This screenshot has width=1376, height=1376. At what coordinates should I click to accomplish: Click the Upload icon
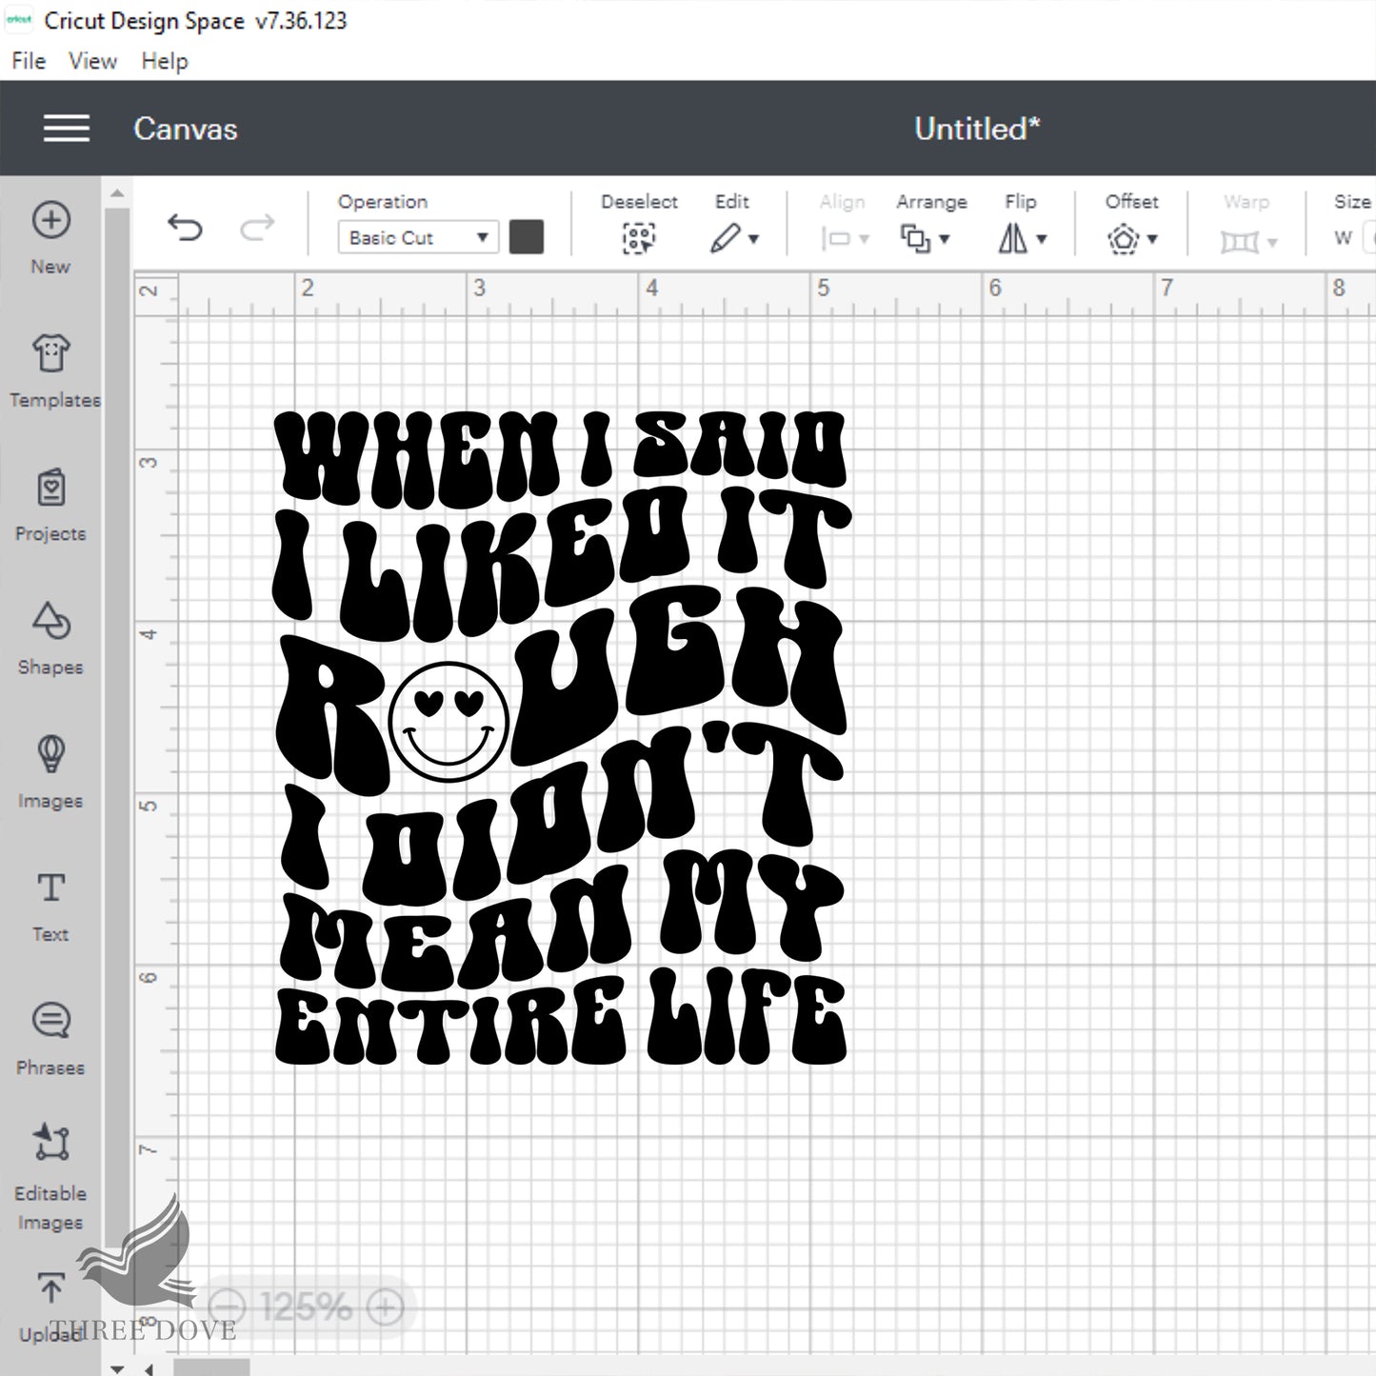coord(51,1288)
